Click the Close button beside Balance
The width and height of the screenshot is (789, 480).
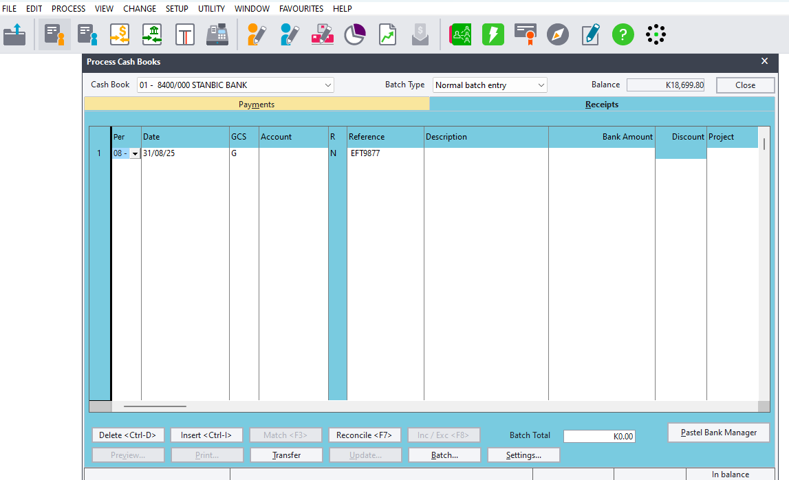pyautogui.click(x=745, y=85)
